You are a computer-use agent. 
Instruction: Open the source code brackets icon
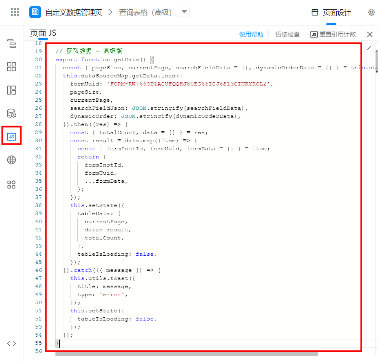click(x=12, y=343)
